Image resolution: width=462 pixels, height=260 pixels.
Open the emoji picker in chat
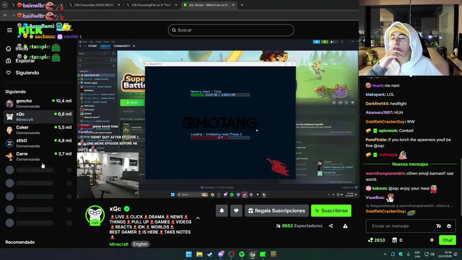[x=449, y=226]
